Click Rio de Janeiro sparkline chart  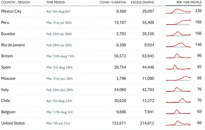(x=178, y=45)
